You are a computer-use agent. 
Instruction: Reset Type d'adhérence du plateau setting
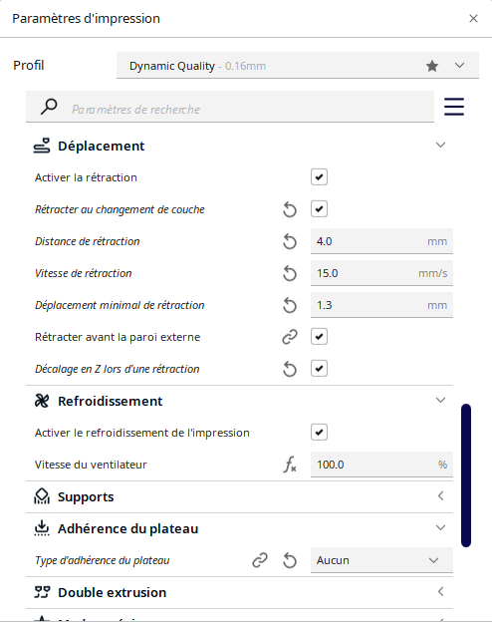click(x=290, y=560)
